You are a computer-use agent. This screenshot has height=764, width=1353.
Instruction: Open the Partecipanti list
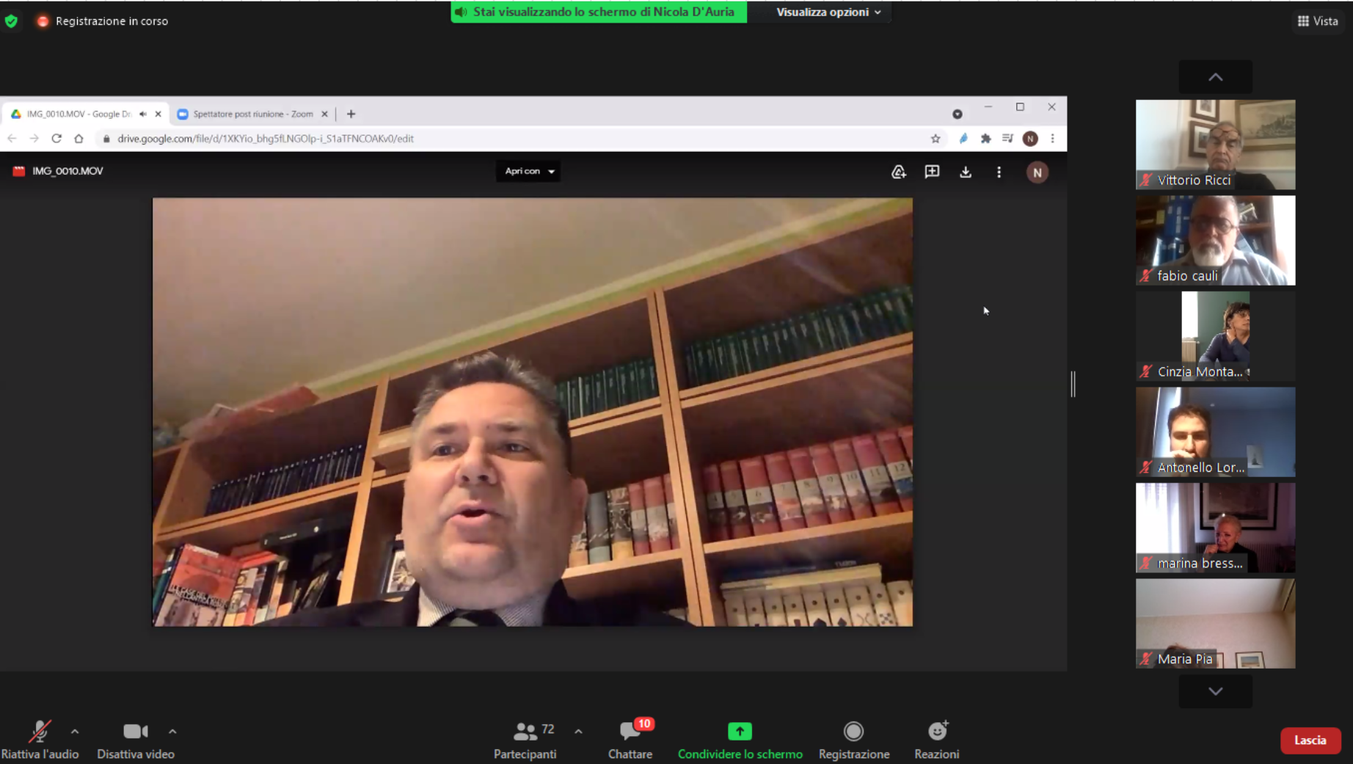coord(525,739)
